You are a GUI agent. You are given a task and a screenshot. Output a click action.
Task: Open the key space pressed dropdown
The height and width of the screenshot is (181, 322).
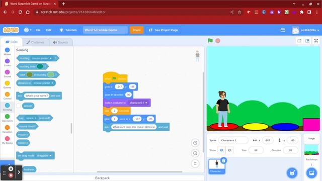31,118
